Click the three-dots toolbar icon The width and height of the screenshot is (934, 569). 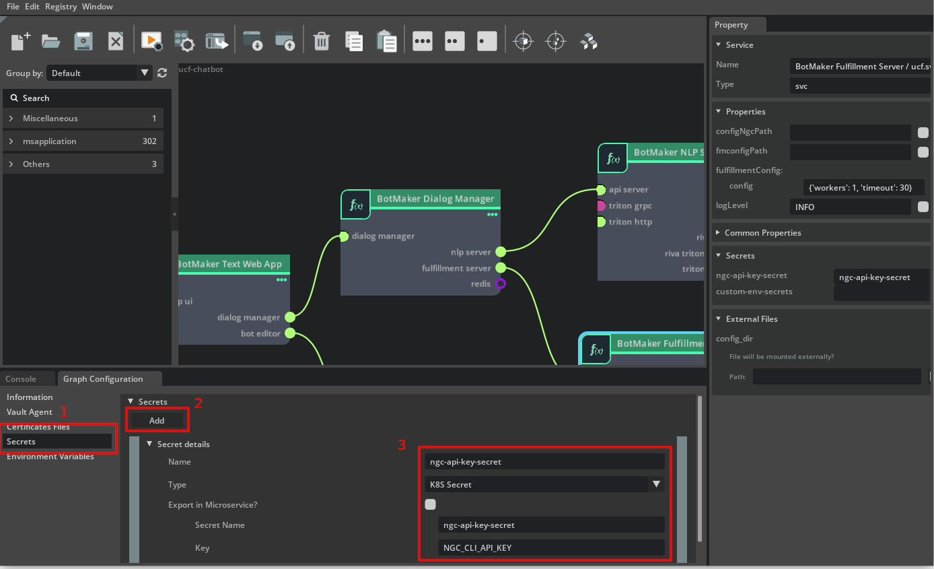423,41
